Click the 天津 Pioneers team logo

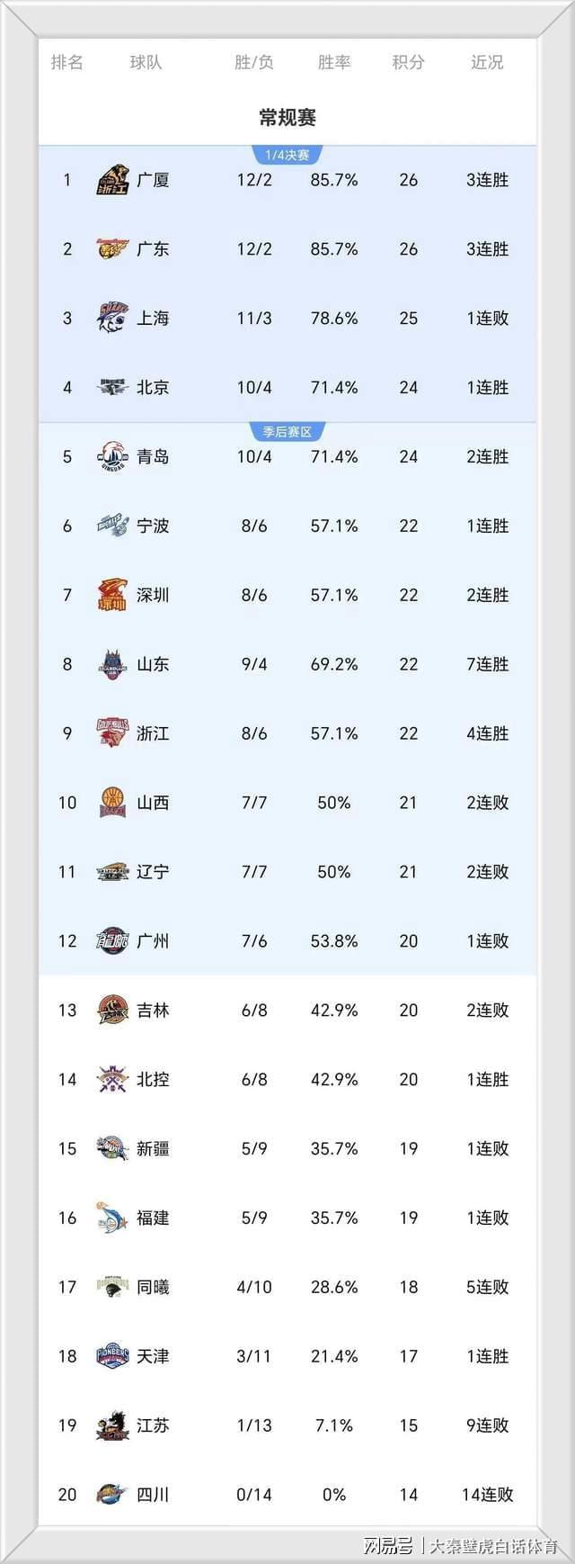(x=113, y=1356)
